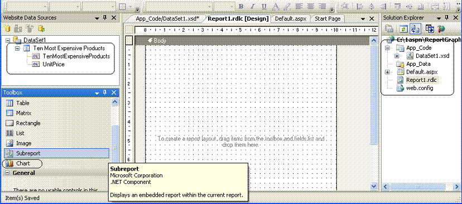Select DataSet1.xsd file in Solution Explorer
Viewport: 462px width, 204px height.
[x=432, y=56]
